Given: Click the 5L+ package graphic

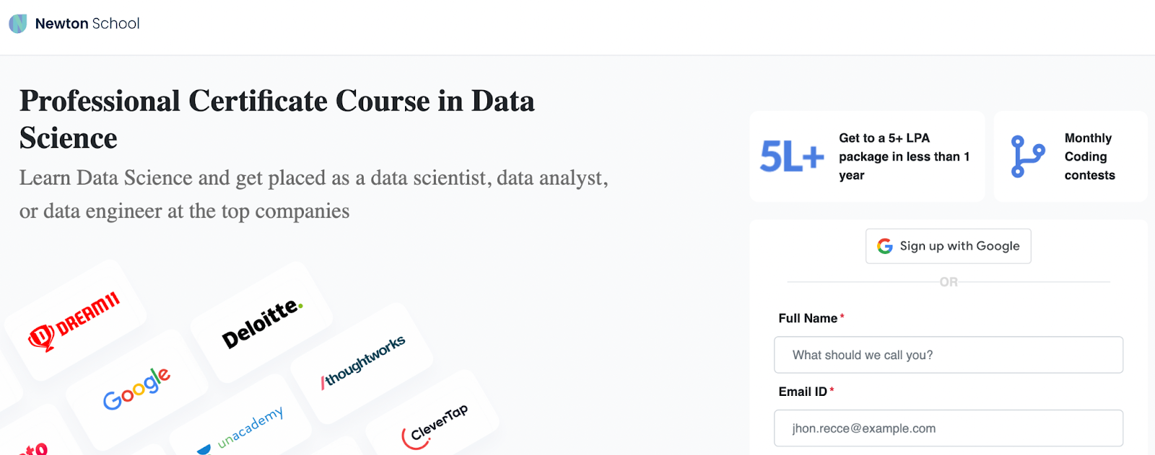Looking at the screenshot, I should pyautogui.click(x=792, y=156).
